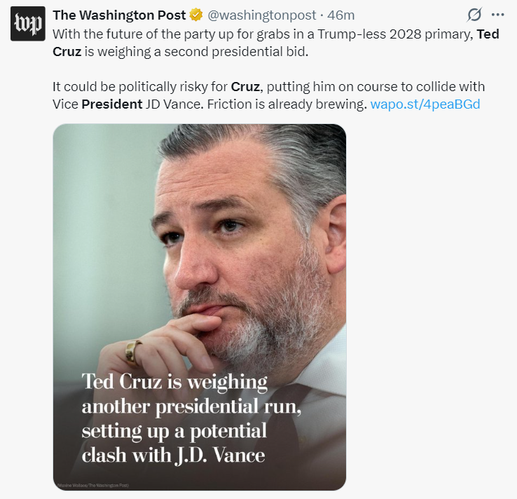
Task: Open the three-dot more options menu
Action: coord(497,15)
